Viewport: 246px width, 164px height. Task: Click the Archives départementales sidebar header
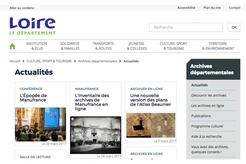213,69
